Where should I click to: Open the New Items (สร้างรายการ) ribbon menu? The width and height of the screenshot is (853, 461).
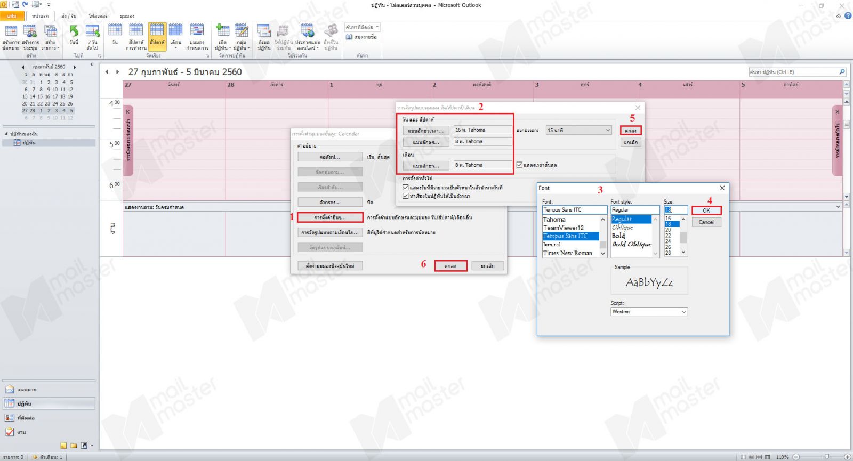(x=51, y=37)
